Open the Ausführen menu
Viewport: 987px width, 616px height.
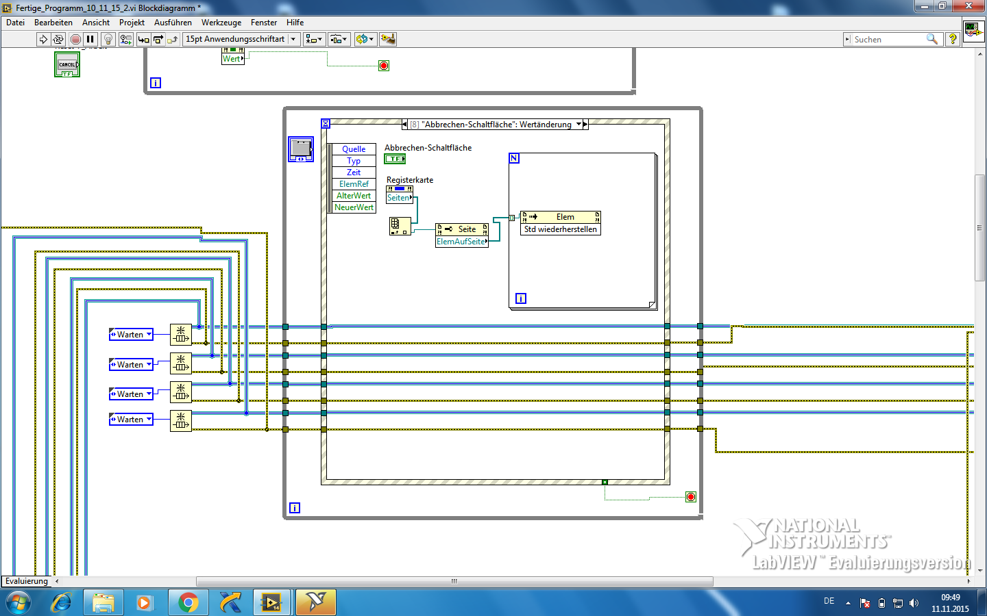pyautogui.click(x=173, y=23)
